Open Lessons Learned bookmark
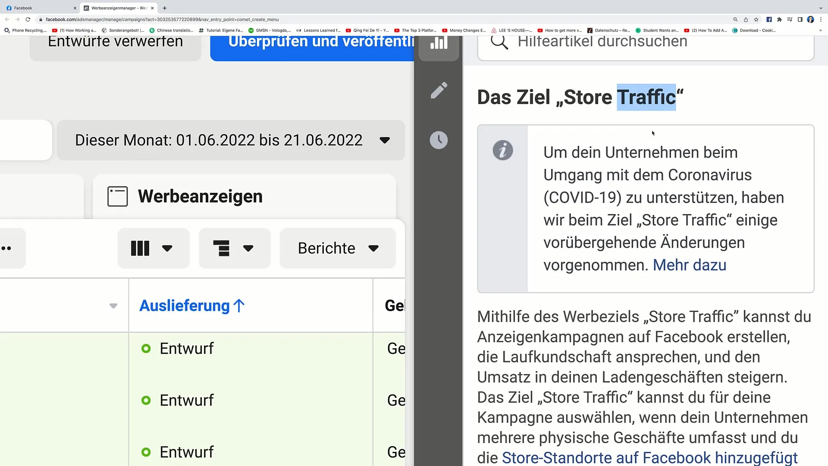Screen dimensions: 828x466 pyautogui.click(x=318, y=31)
